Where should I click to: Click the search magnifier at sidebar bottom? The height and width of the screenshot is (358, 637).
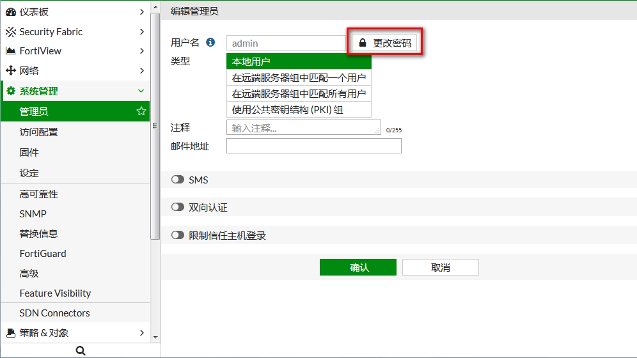pos(80,350)
